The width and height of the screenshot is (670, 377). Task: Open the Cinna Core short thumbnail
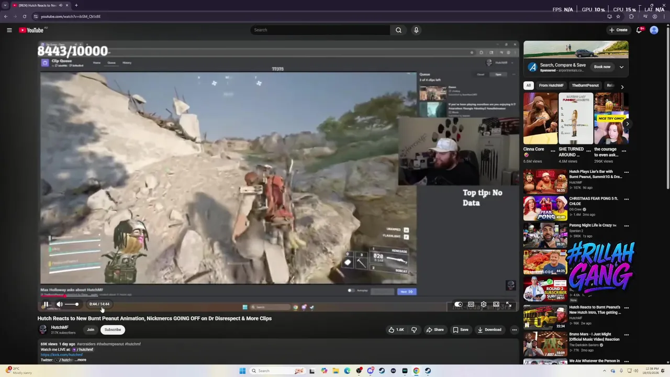click(x=541, y=118)
